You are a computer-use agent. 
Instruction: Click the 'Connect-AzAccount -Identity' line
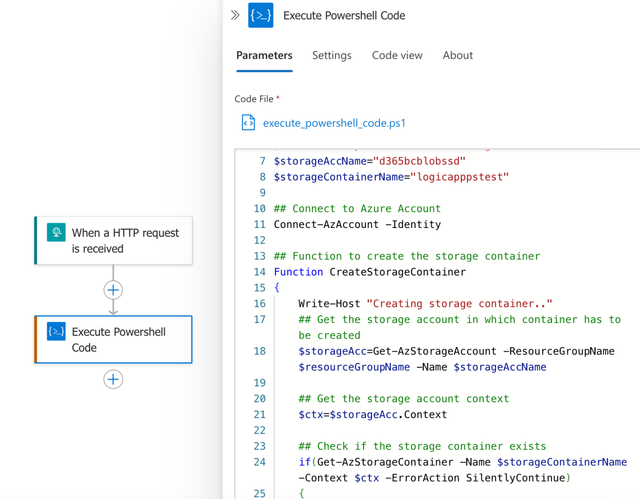pos(357,224)
